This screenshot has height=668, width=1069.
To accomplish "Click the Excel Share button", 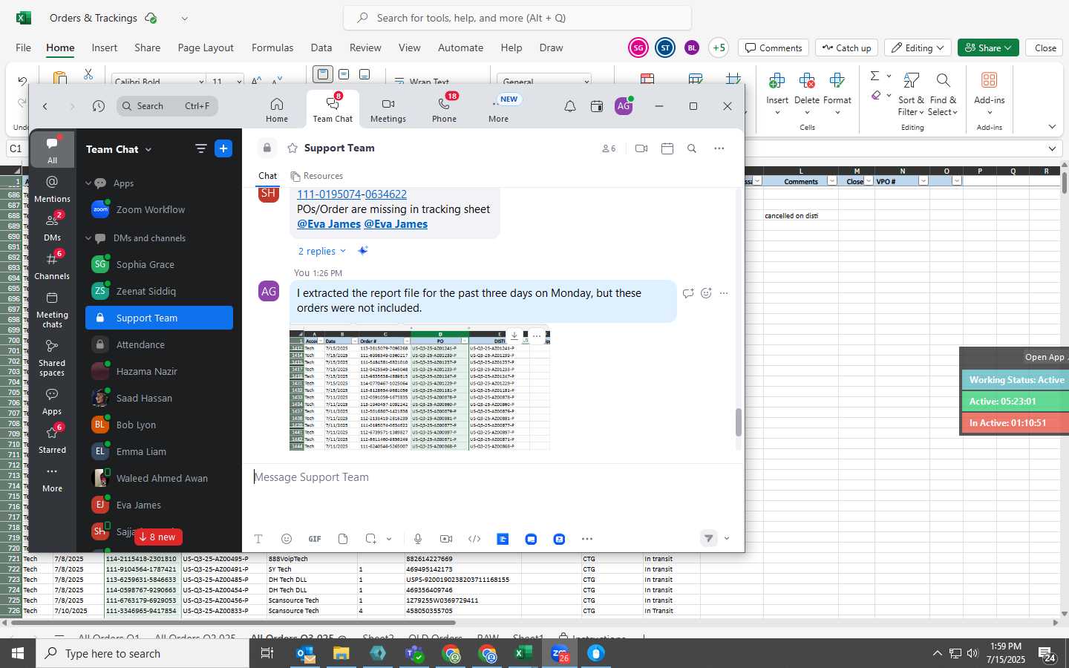I will coord(988,48).
